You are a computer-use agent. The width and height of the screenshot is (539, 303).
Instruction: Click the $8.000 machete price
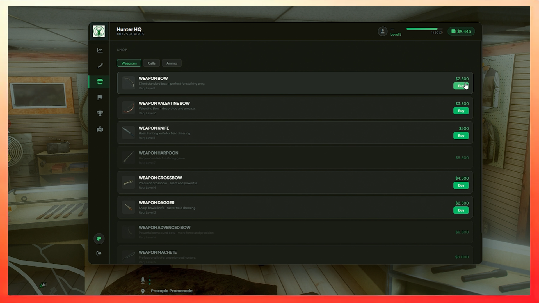point(462,257)
